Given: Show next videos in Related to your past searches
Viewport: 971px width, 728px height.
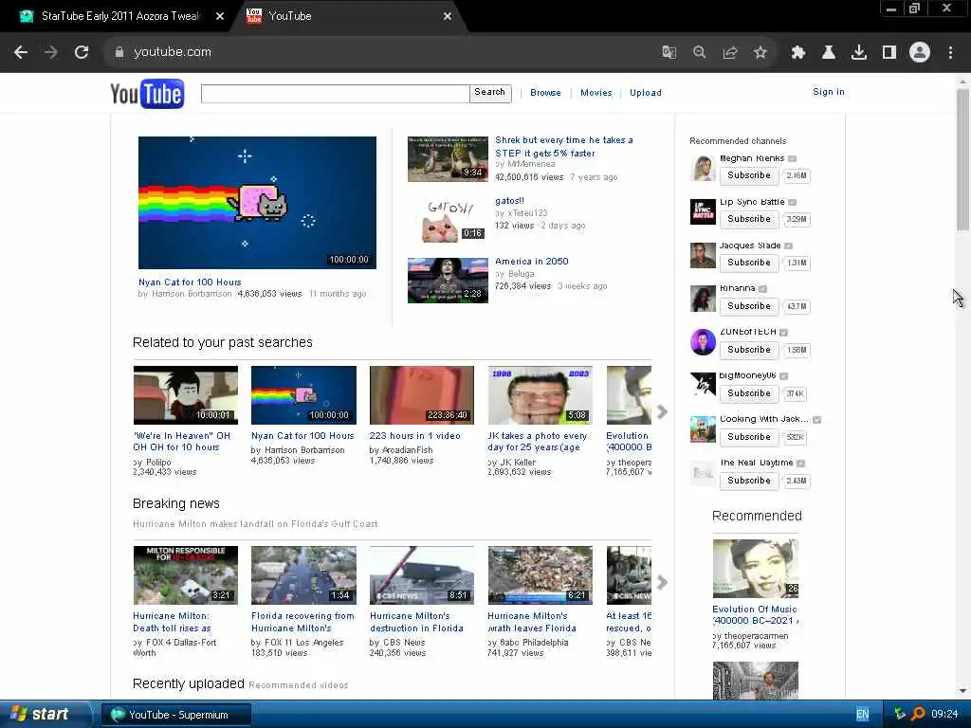Looking at the screenshot, I should point(662,411).
